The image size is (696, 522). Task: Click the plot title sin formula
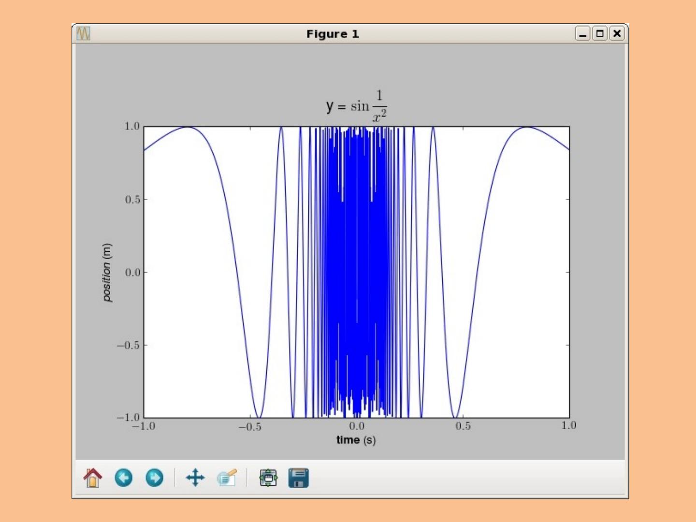(357, 106)
